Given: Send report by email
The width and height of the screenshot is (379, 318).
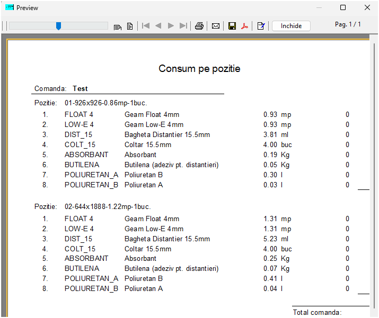Looking at the screenshot, I should (216, 26).
